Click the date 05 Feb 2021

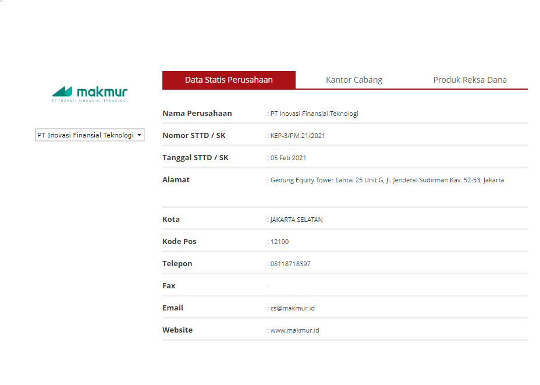[x=288, y=158]
